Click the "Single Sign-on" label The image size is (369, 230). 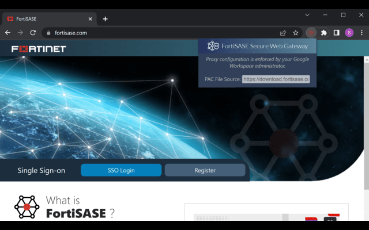[x=42, y=171]
